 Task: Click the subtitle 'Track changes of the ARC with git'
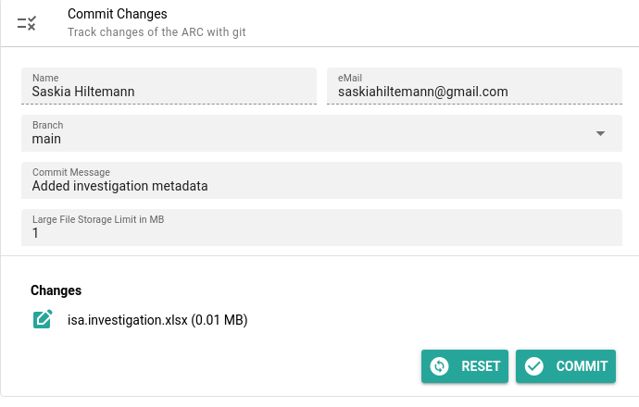point(157,32)
